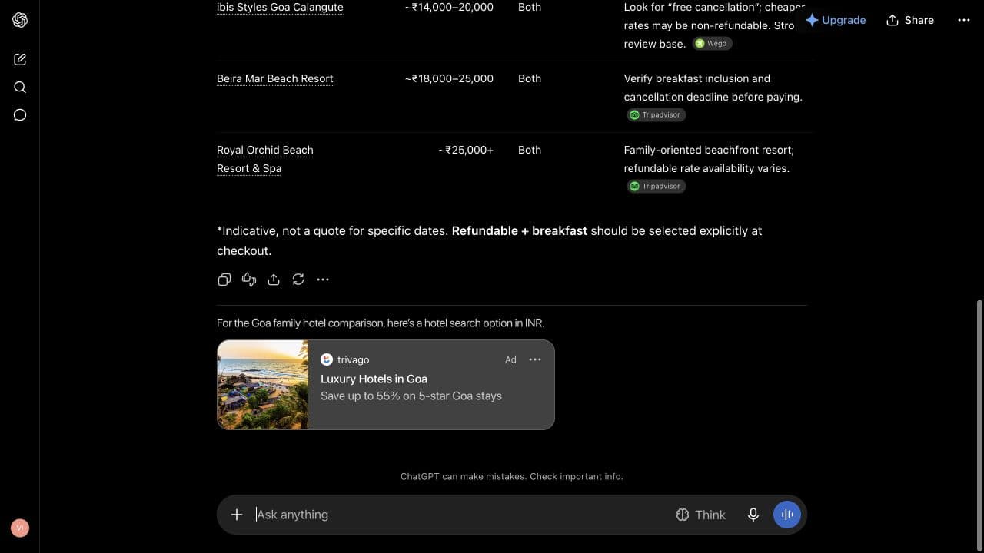Rate the response with the thumbs icon
The height and width of the screenshot is (553, 984).
click(249, 280)
